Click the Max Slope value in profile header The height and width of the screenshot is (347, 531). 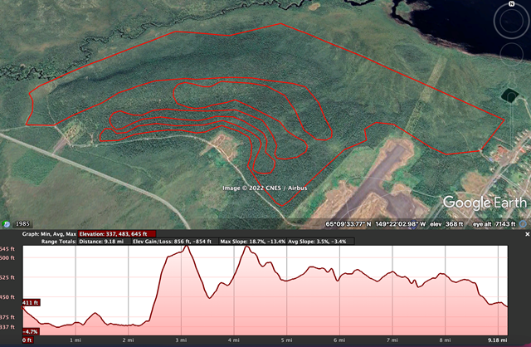[253, 242]
